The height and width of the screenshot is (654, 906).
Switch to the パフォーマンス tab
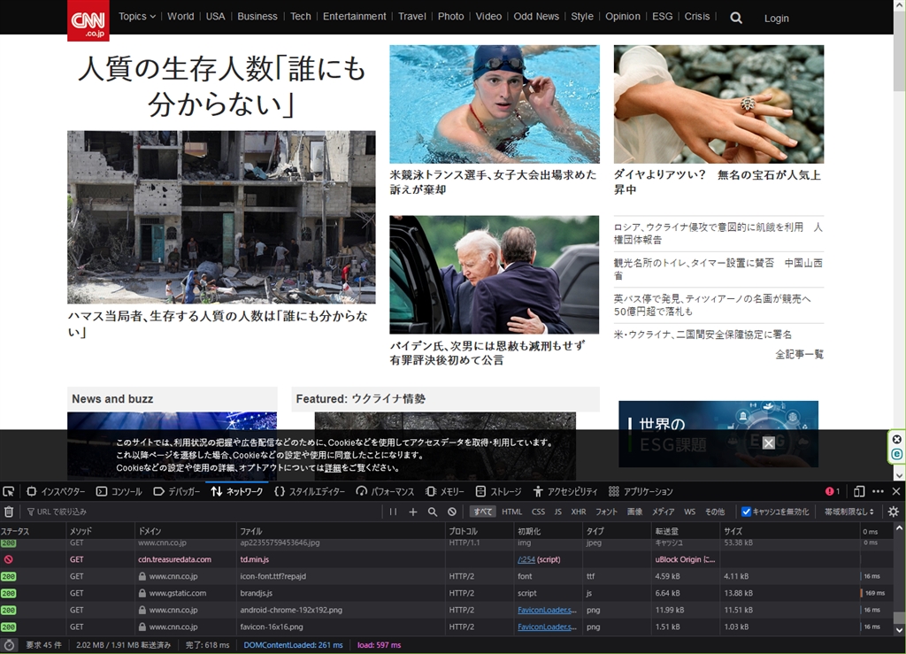[386, 491]
